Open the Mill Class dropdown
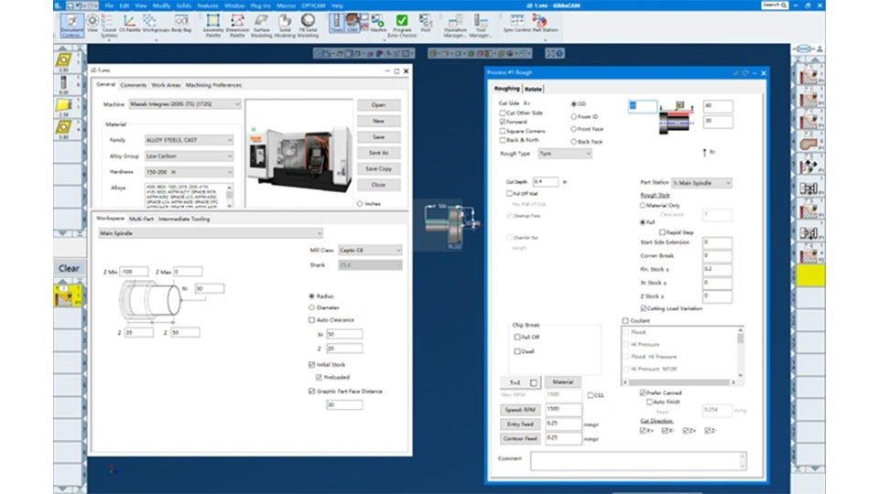This screenshot has width=879, height=494. (x=370, y=250)
